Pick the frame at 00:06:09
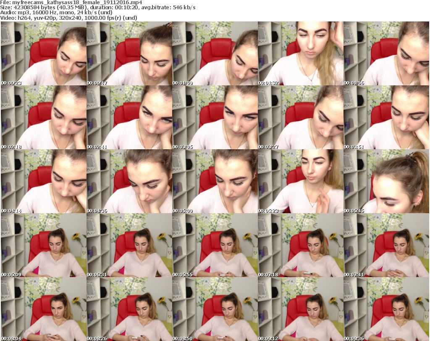The height and width of the screenshot is (341, 430). click(44, 245)
